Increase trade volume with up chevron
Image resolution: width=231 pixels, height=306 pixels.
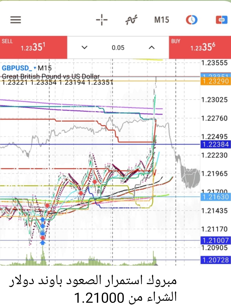coord(151,47)
